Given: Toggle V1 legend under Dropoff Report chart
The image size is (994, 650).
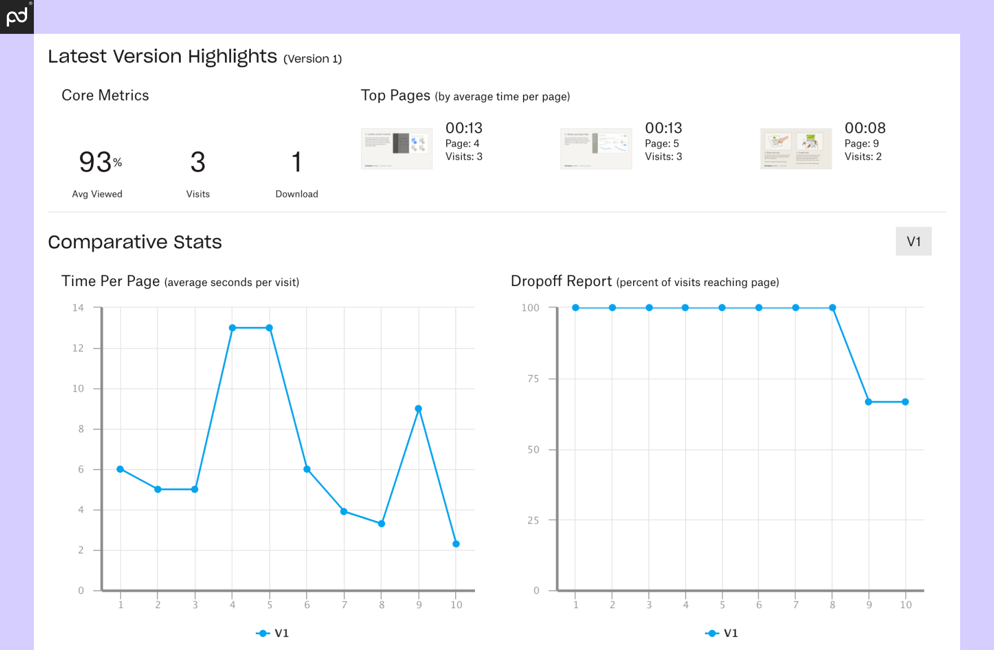Looking at the screenshot, I should (x=721, y=633).
